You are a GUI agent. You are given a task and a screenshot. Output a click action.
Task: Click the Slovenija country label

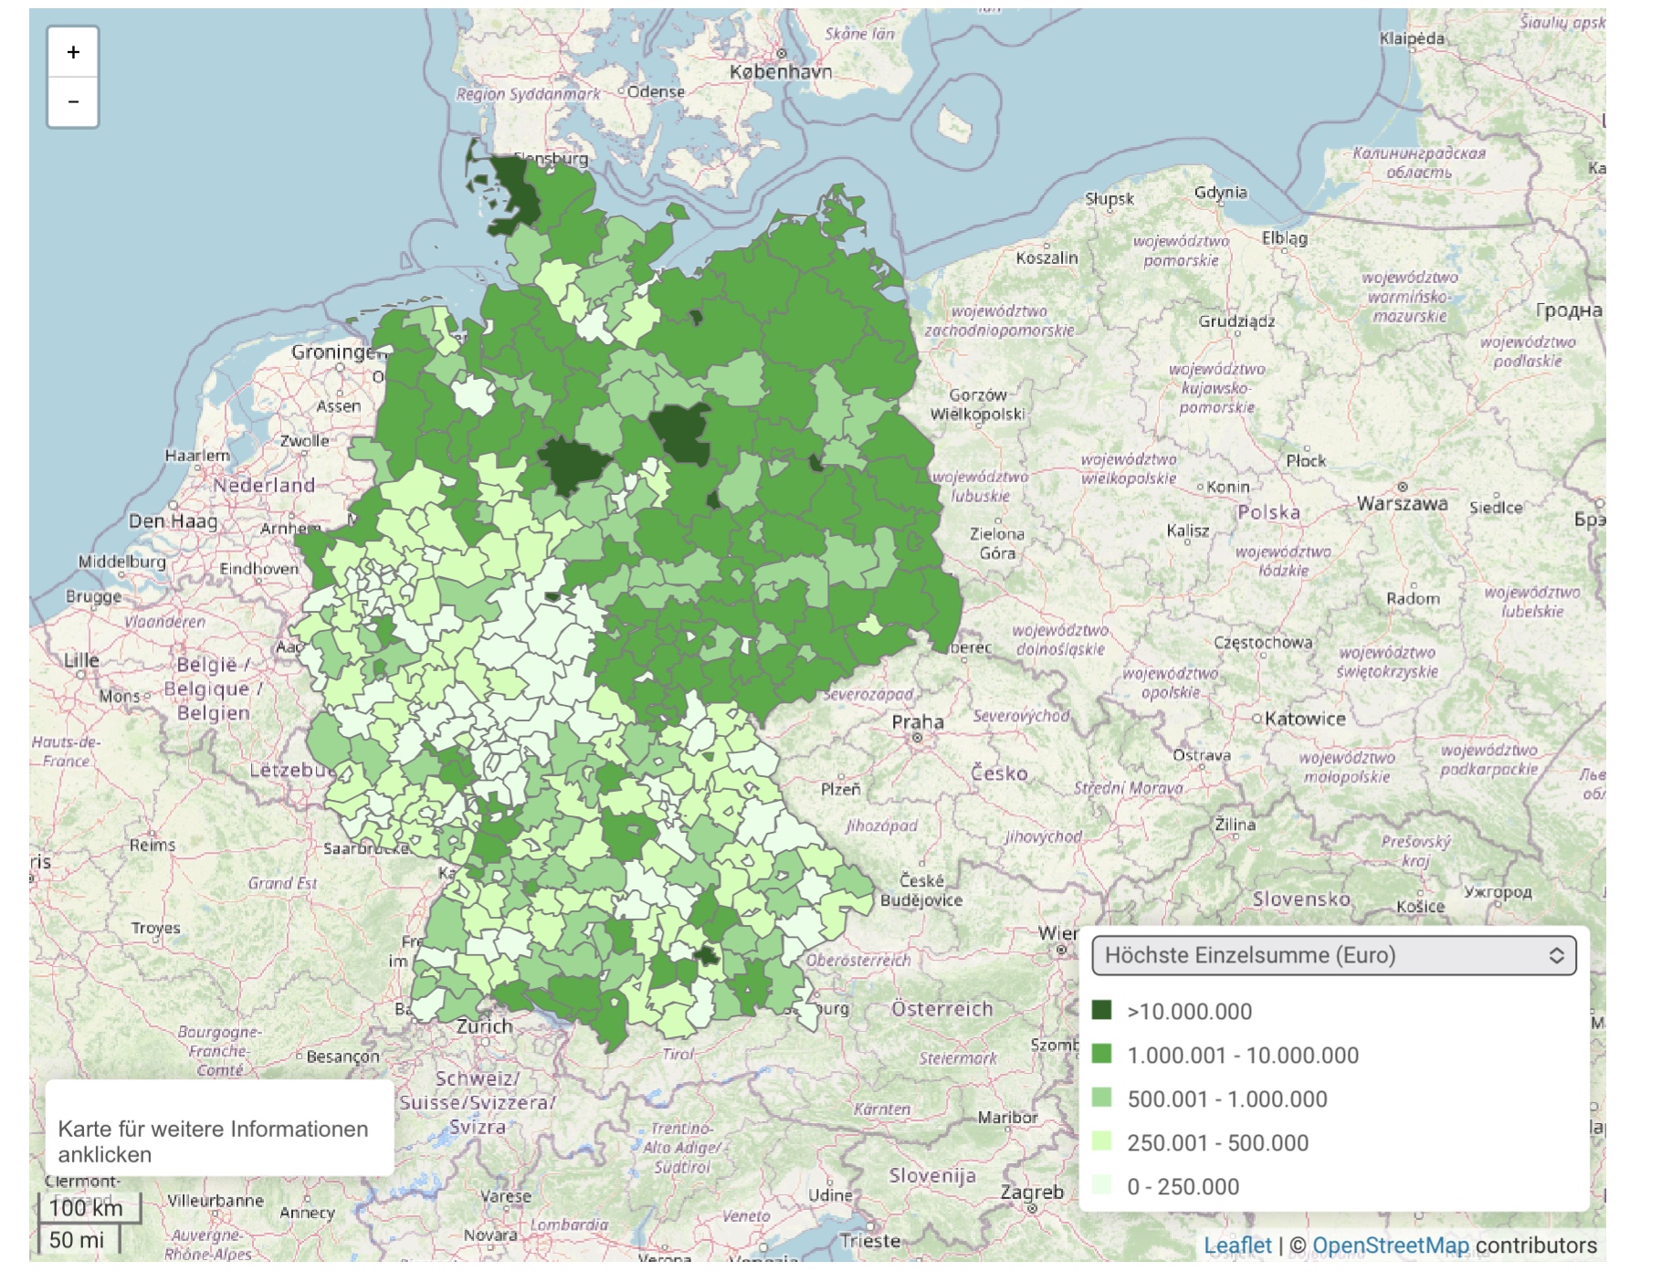[932, 1176]
